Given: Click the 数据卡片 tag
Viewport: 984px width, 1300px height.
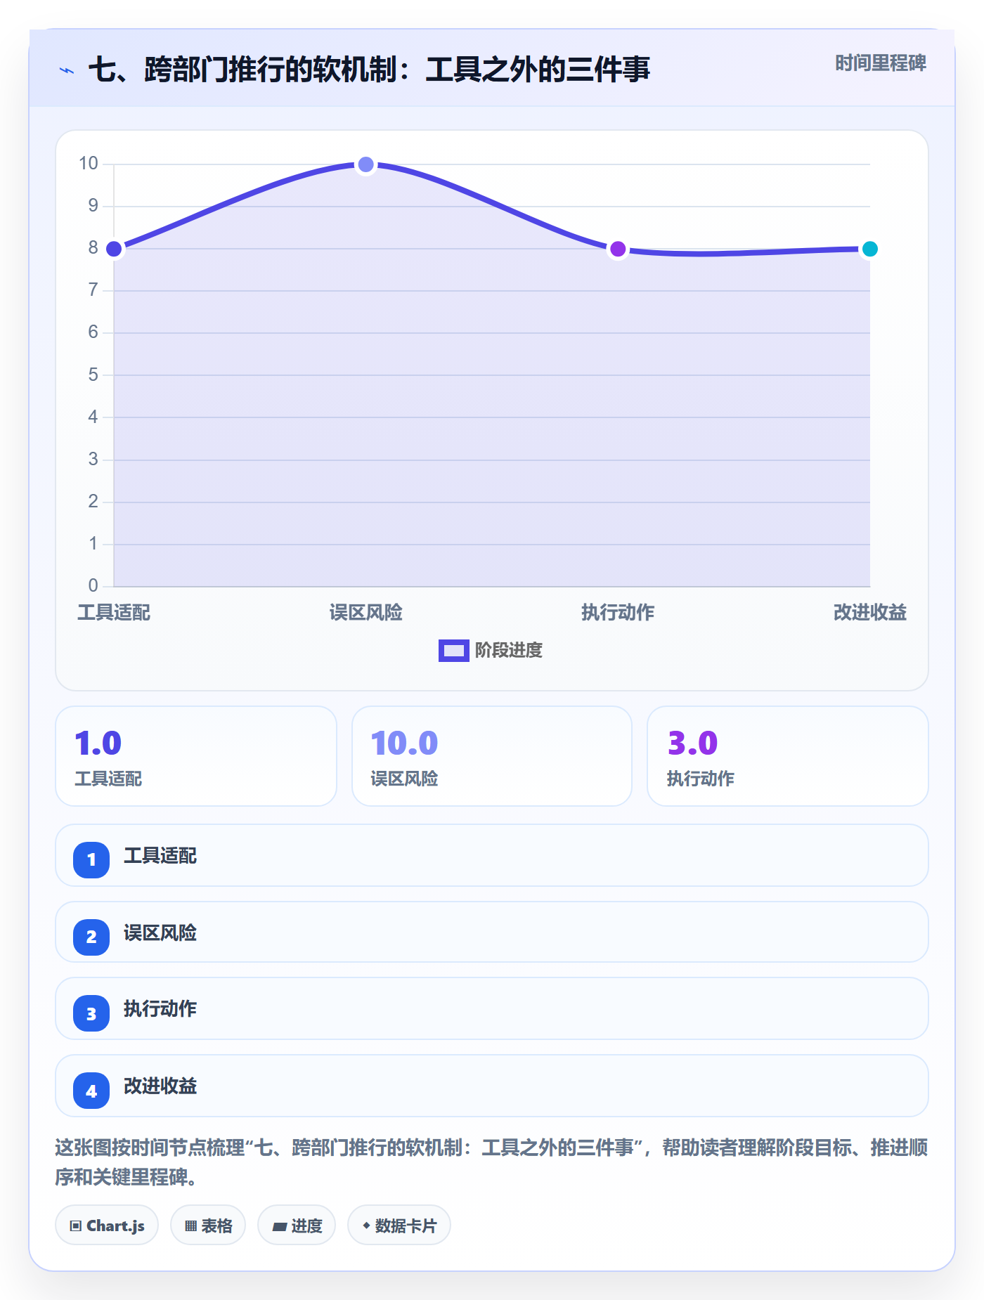Looking at the screenshot, I should point(399,1226).
